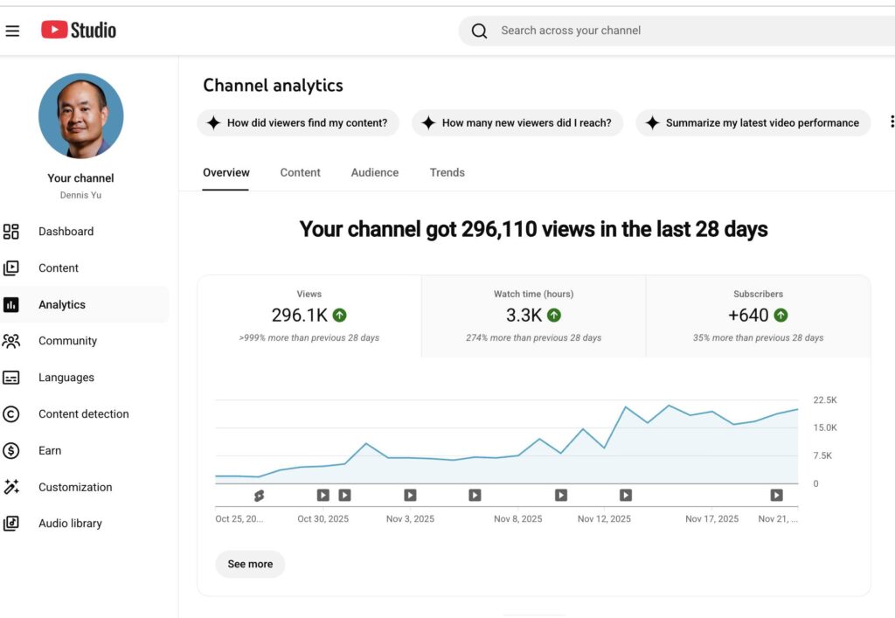This screenshot has height=618, width=895.
Task: Click the YouTube Studio logo
Action: (79, 31)
